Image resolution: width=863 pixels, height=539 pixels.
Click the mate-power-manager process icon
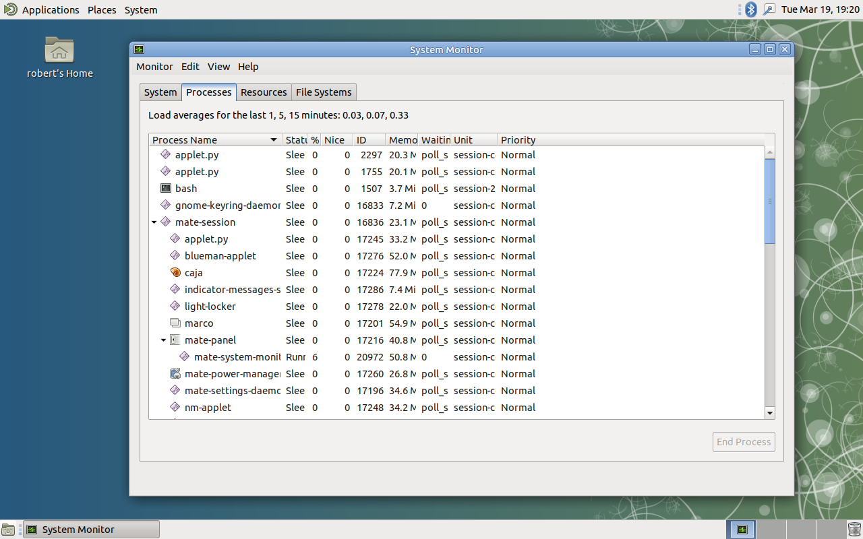click(x=175, y=374)
